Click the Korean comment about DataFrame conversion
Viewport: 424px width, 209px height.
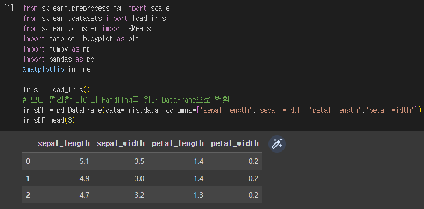point(126,100)
